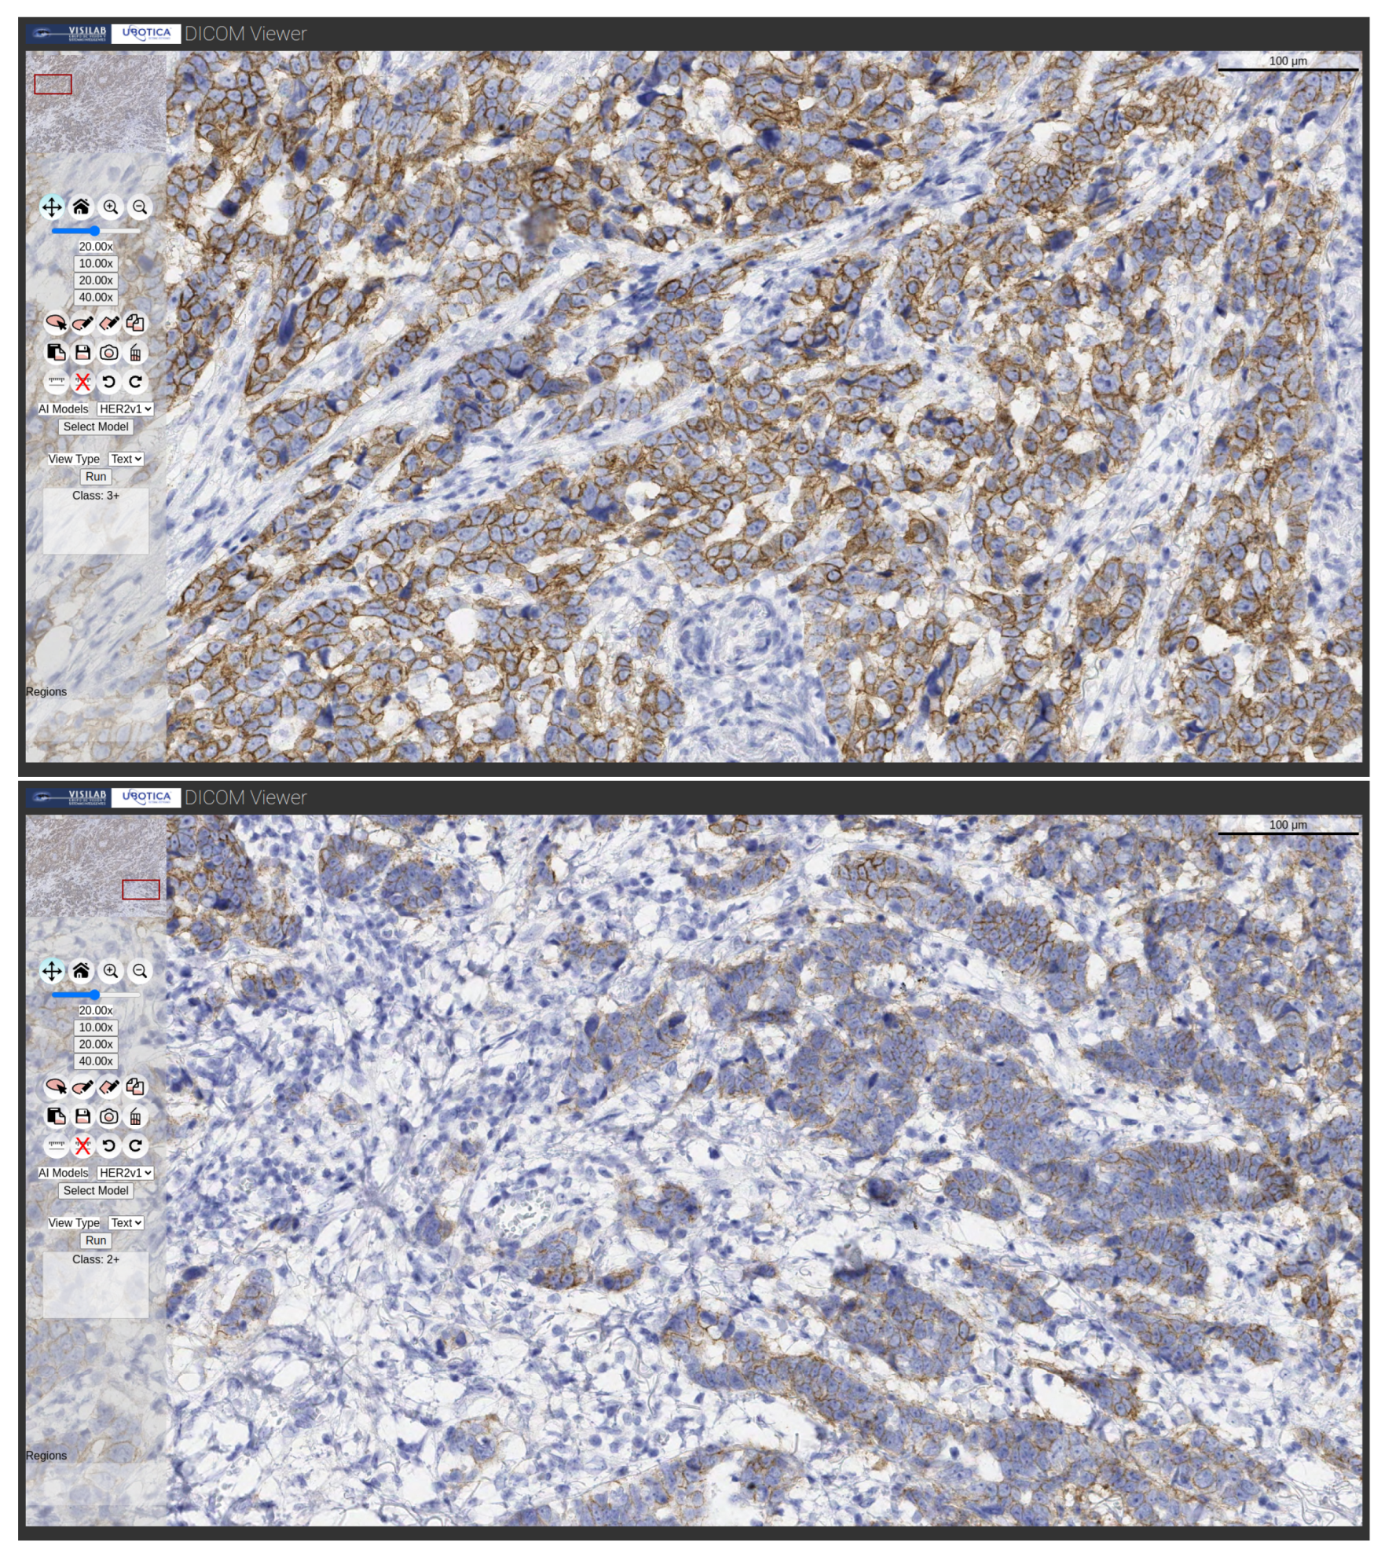Activate the region drawing pencil tool
Viewport: 1385px width, 1557px height.
pos(82,322)
